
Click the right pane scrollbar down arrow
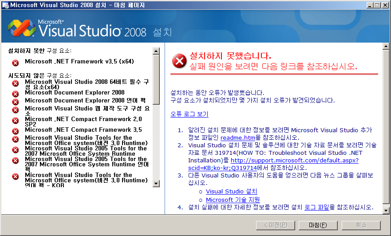click(x=386, y=211)
